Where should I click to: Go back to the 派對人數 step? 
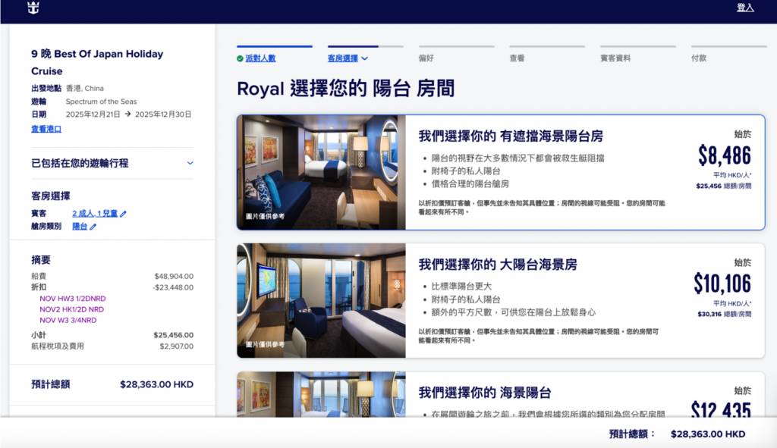260,58
